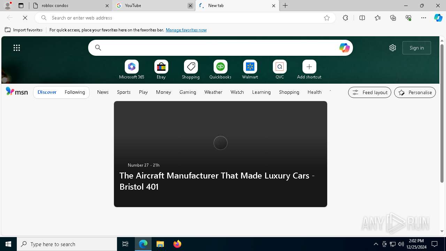
Task: Open the notification center icon
Action: coord(435,244)
